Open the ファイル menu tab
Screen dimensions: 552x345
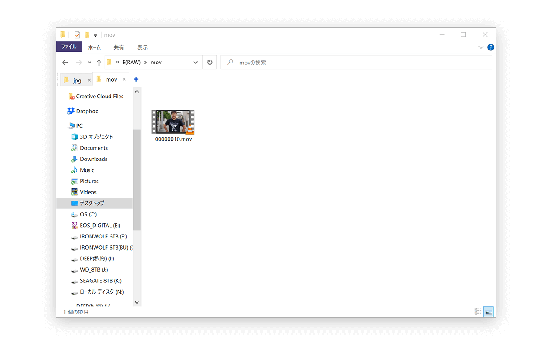click(69, 47)
